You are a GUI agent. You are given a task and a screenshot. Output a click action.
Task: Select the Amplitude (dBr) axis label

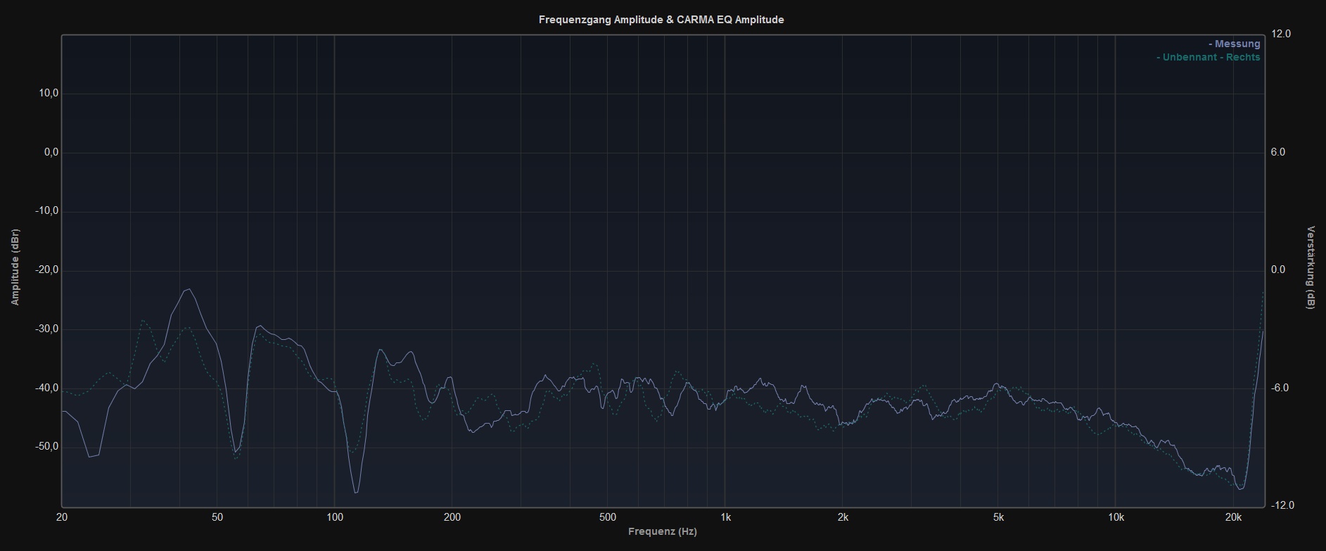[x=15, y=267]
